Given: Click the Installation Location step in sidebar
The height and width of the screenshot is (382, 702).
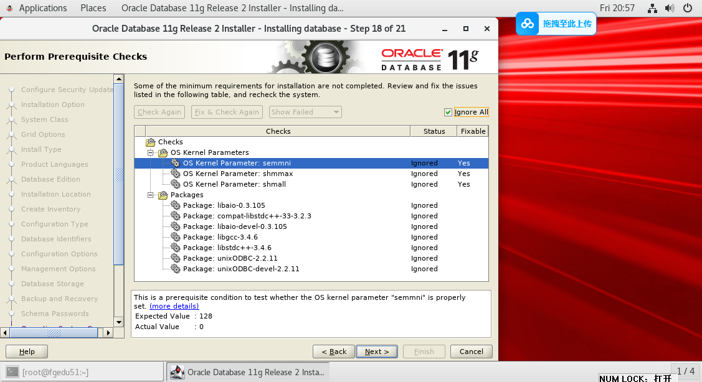Looking at the screenshot, I should coord(56,194).
